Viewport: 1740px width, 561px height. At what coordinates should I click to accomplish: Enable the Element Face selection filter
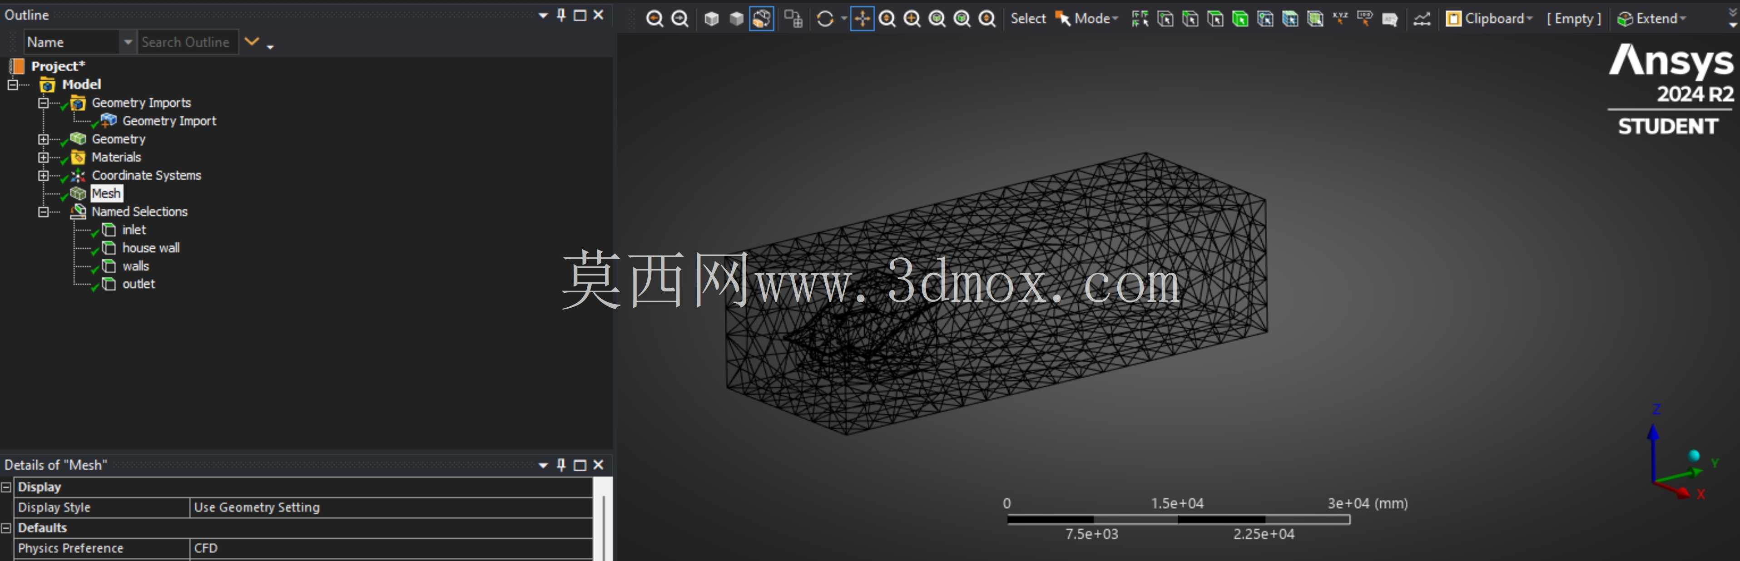click(x=1290, y=19)
